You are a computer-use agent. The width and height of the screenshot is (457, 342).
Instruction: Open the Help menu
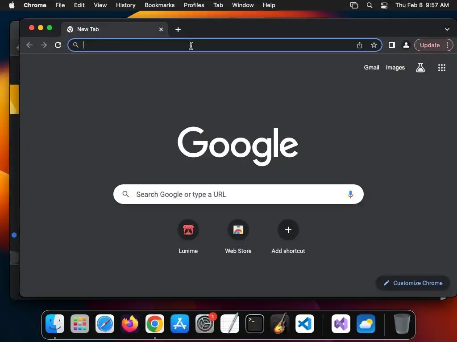[269, 5]
